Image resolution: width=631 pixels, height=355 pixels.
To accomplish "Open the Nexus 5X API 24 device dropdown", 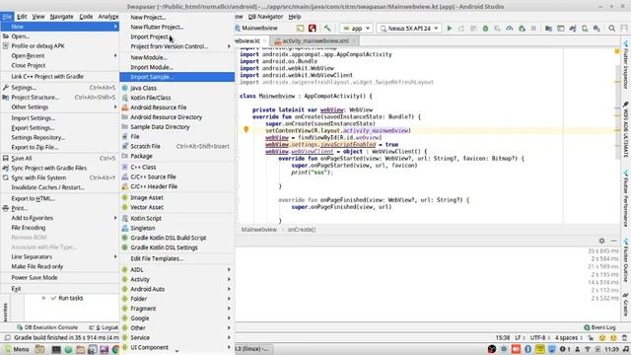I will (x=409, y=29).
